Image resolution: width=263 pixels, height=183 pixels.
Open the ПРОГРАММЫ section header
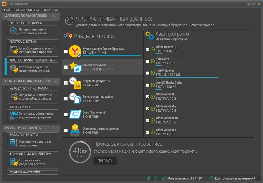33,107
